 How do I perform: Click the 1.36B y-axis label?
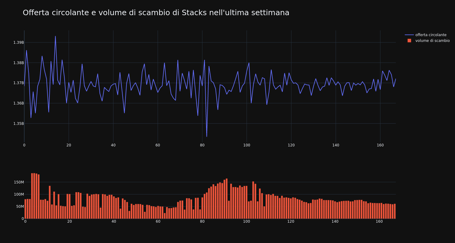[19, 103]
